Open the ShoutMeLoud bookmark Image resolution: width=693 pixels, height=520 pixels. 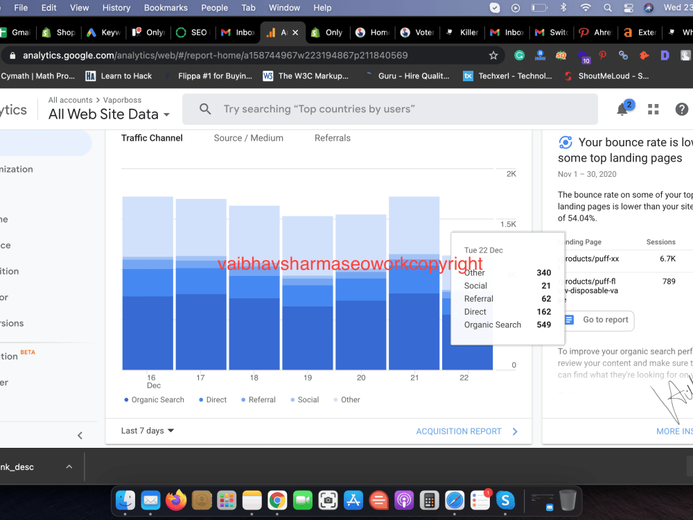(606, 76)
